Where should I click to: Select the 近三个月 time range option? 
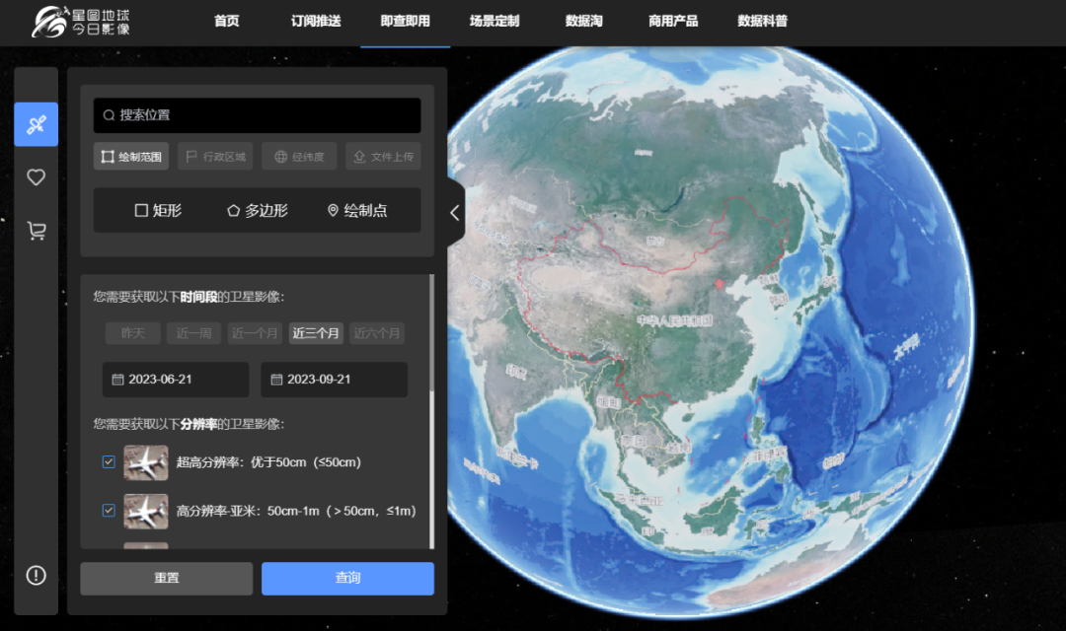pos(316,333)
